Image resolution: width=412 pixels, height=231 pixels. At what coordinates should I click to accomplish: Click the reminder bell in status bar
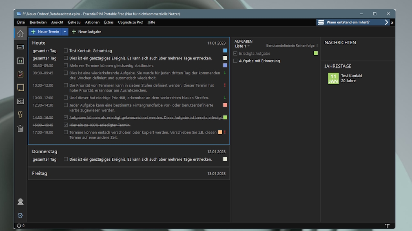[19, 225]
